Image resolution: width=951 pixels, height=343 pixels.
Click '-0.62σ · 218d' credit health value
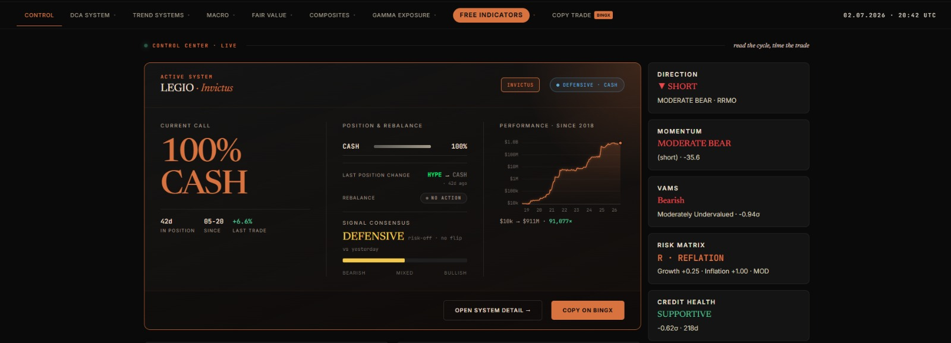[678, 328]
